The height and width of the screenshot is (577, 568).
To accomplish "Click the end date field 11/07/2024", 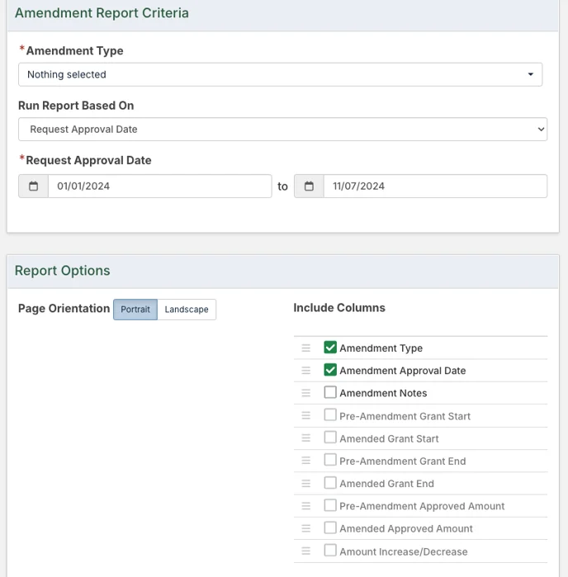I will tap(435, 187).
